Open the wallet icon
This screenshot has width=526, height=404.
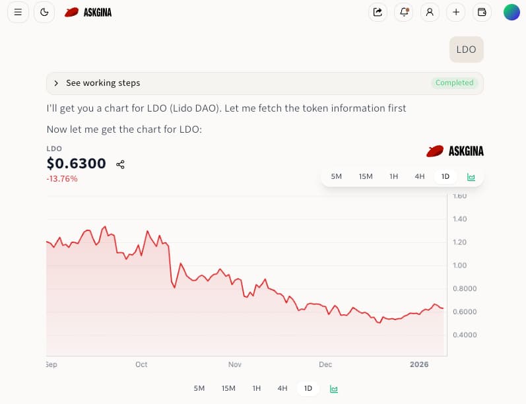tap(482, 12)
